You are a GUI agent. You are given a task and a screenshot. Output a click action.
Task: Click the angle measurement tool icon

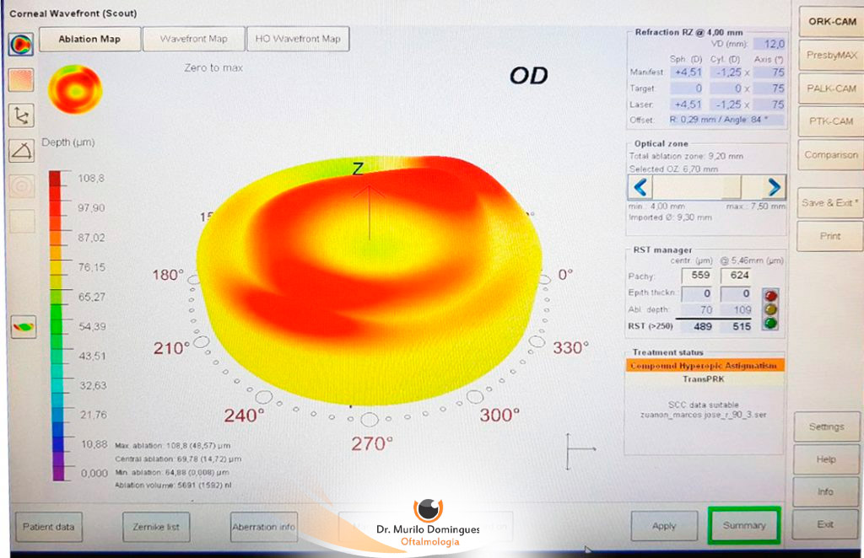point(21,151)
